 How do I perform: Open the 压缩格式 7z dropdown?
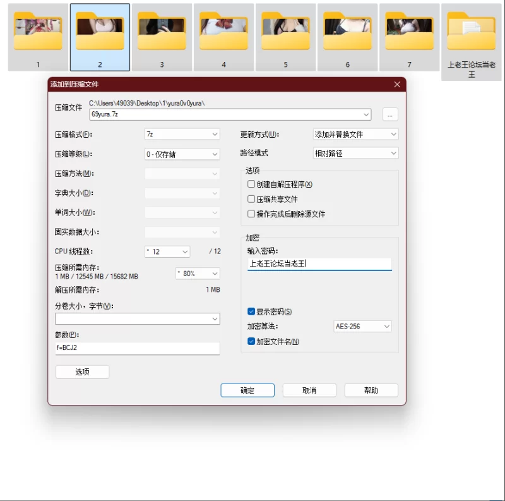[x=182, y=134]
